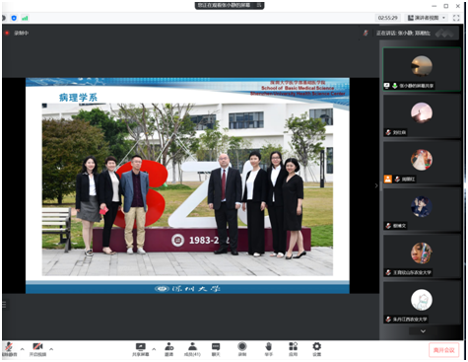
Task: Show more participants with down chevron
Action: pyautogui.click(x=423, y=331)
